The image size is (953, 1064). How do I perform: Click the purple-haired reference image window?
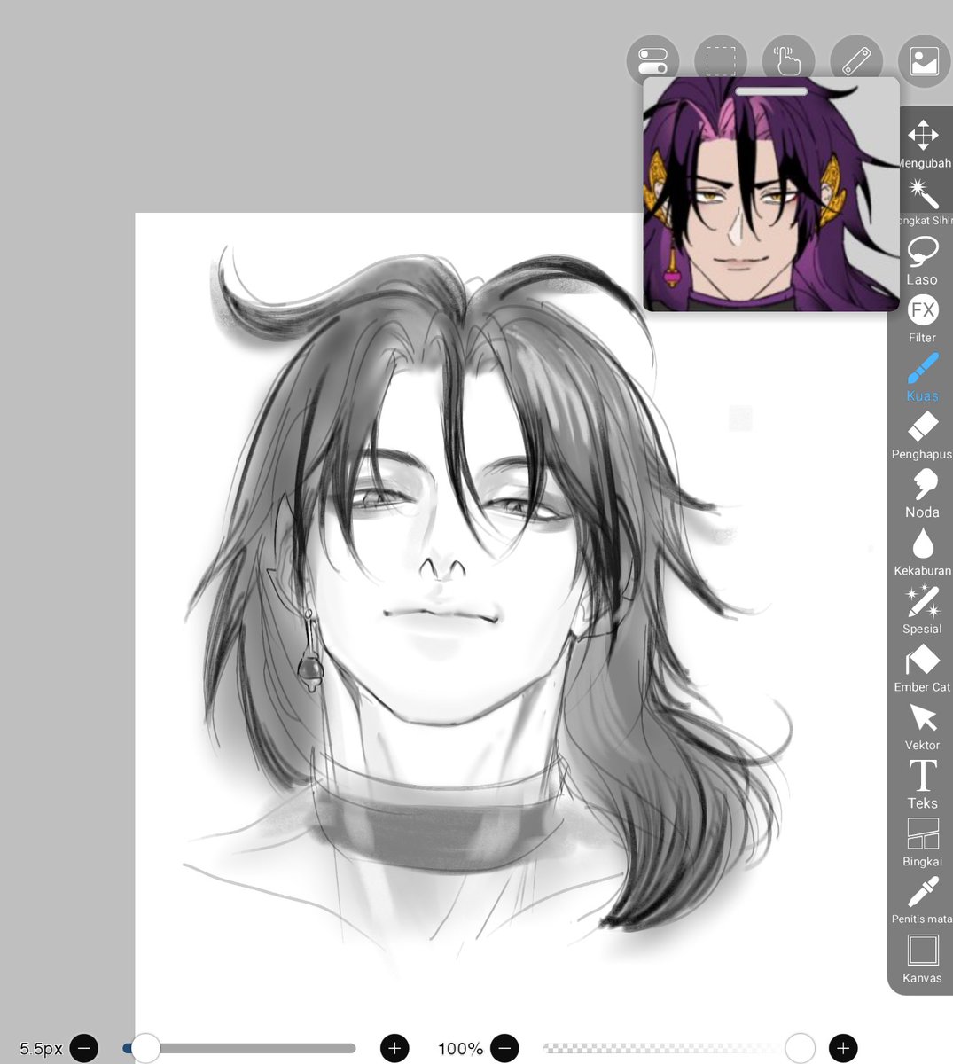tap(771, 194)
